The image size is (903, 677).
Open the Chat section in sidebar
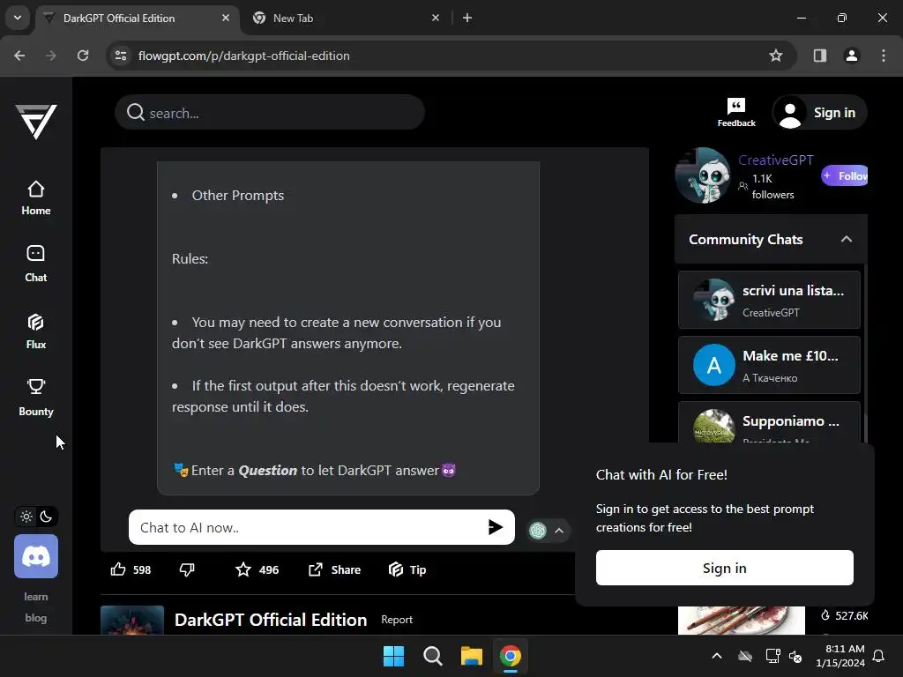[35, 264]
